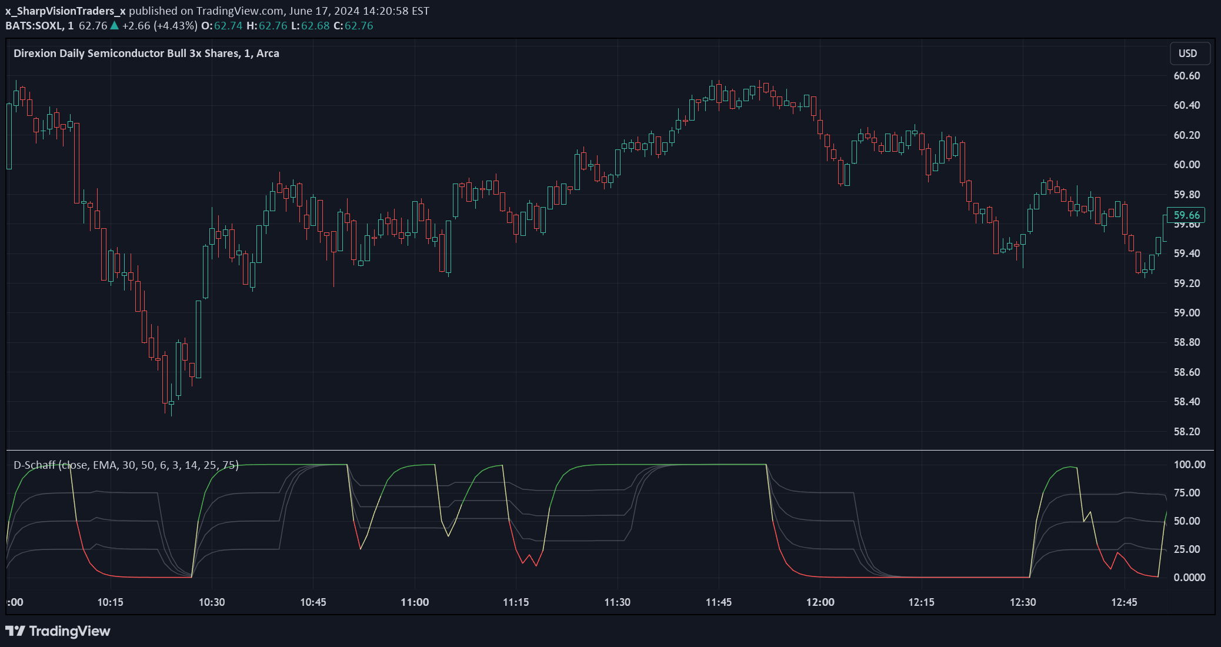The image size is (1221, 647).
Task: Click the H:62.76 high value in header
Action: [x=266, y=26]
